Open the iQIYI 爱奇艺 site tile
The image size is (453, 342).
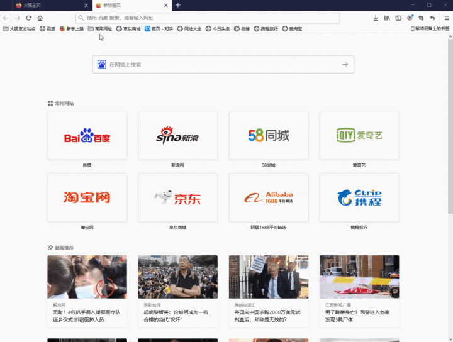pos(359,135)
